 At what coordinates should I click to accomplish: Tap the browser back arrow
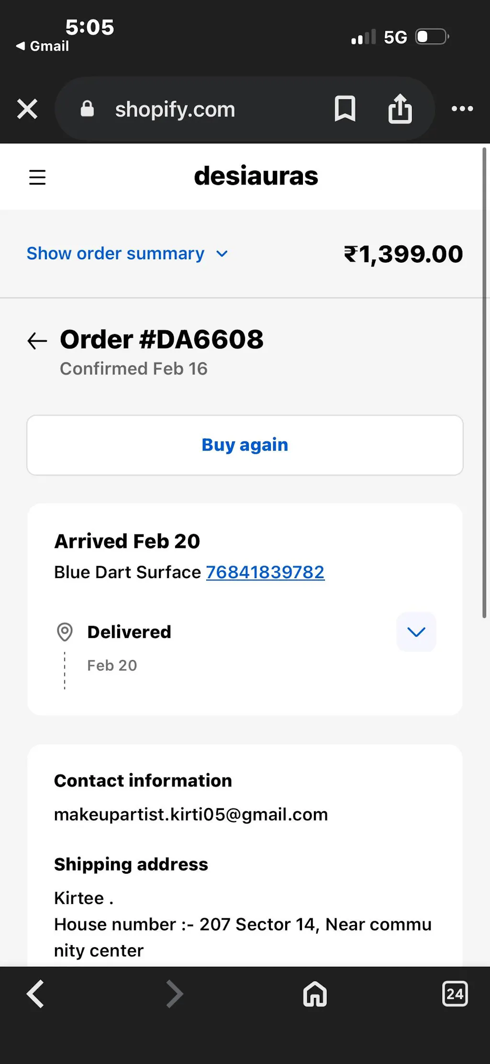[x=35, y=994]
